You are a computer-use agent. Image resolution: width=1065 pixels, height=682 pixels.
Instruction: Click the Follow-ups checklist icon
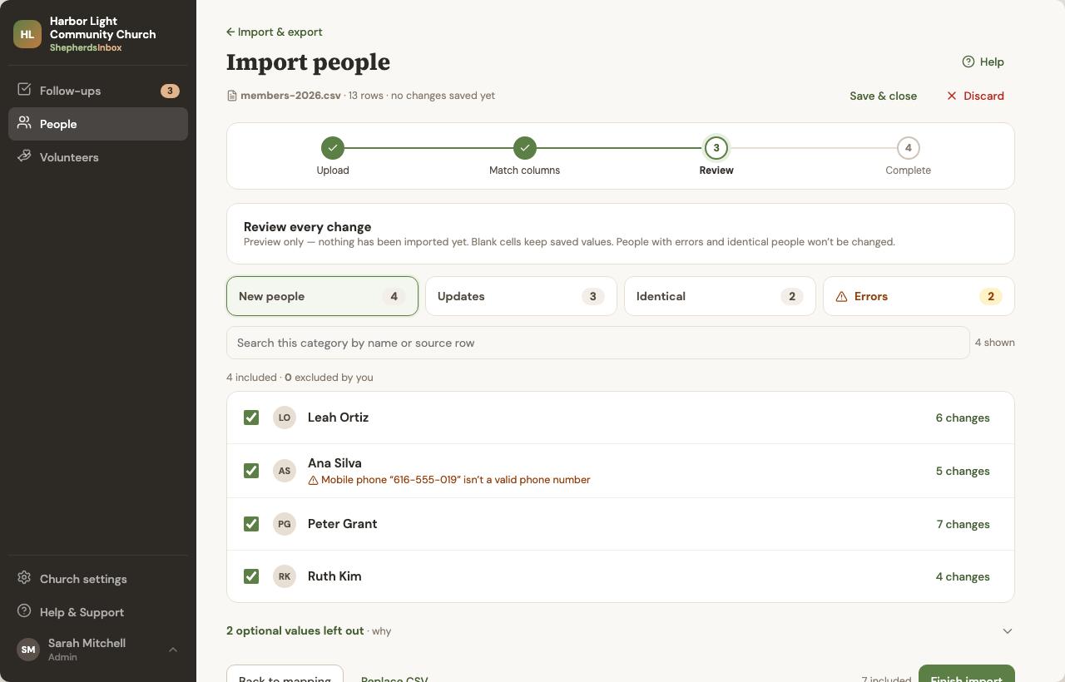pyautogui.click(x=24, y=90)
